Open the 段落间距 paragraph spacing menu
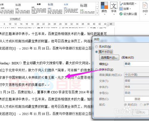The height and width of the screenshot is (121, 149). point(128,4)
